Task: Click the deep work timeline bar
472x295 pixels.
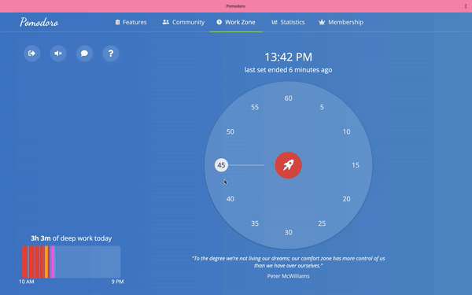Action: [x=72, y=262]
